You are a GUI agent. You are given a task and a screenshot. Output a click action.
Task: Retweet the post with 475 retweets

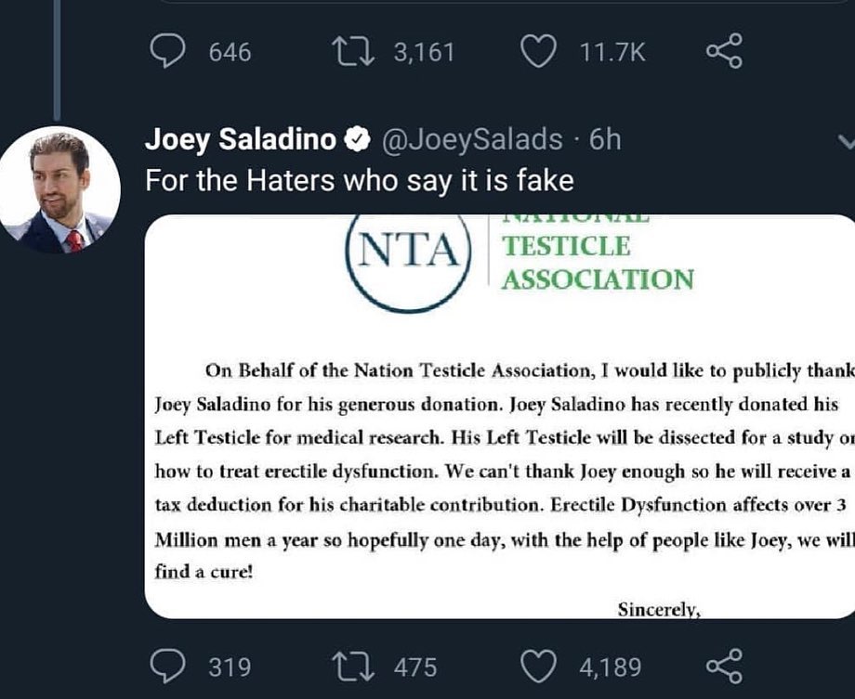[x=353, y=666]
